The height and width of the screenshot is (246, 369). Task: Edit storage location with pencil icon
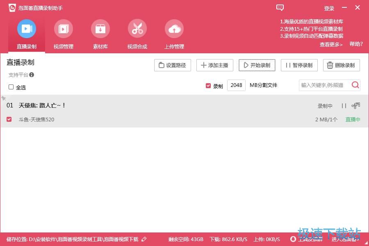[x=144, y=239]
